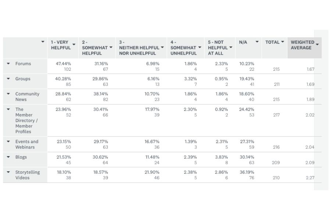Click the vertical scrollbar at the table's right
The image size is (331, 220).
point(321,110)
